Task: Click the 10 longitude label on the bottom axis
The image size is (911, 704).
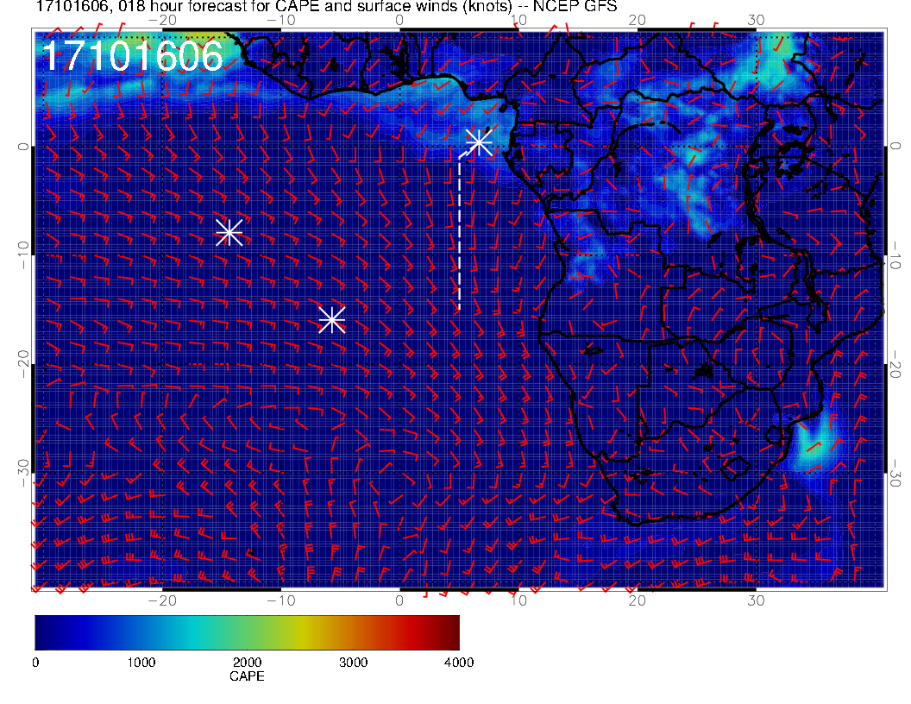Action: pyautogui.click(x=518, y=600)
